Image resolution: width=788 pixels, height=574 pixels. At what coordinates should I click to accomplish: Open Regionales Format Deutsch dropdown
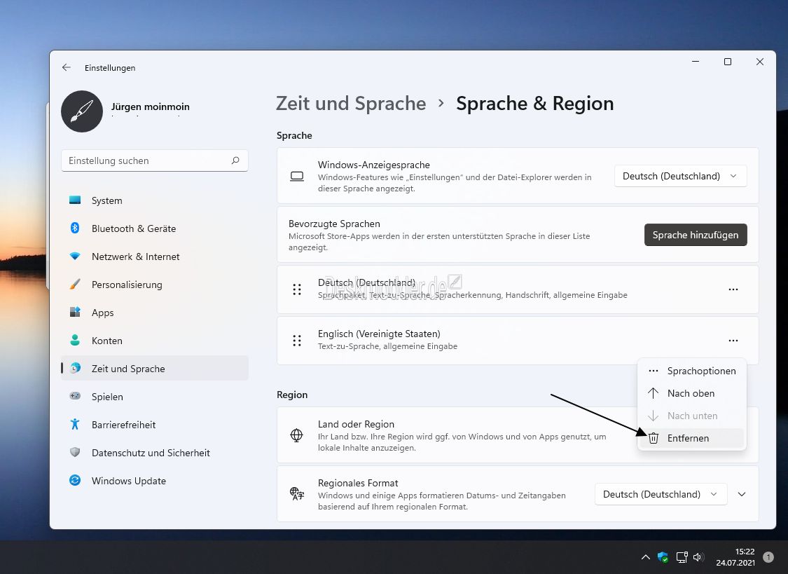click(x=661, y=494)
